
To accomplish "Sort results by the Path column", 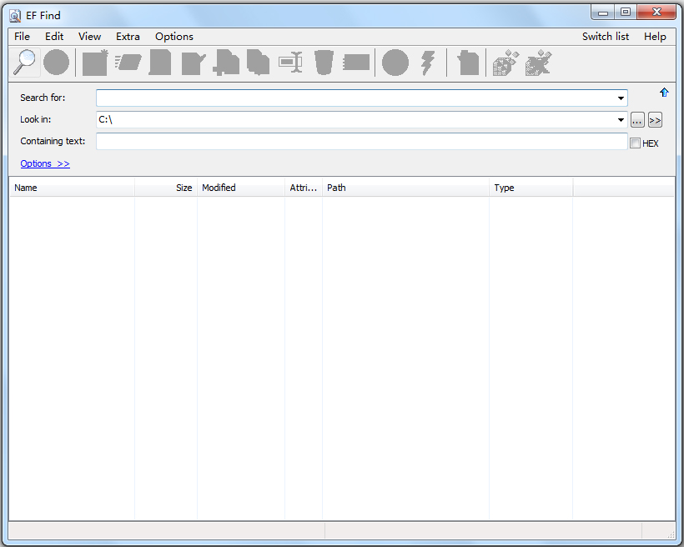I will [x=405, y=188].
